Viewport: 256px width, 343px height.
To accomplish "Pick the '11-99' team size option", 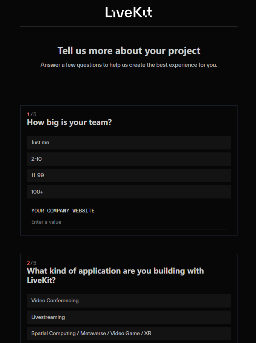I will click(129, 175).
